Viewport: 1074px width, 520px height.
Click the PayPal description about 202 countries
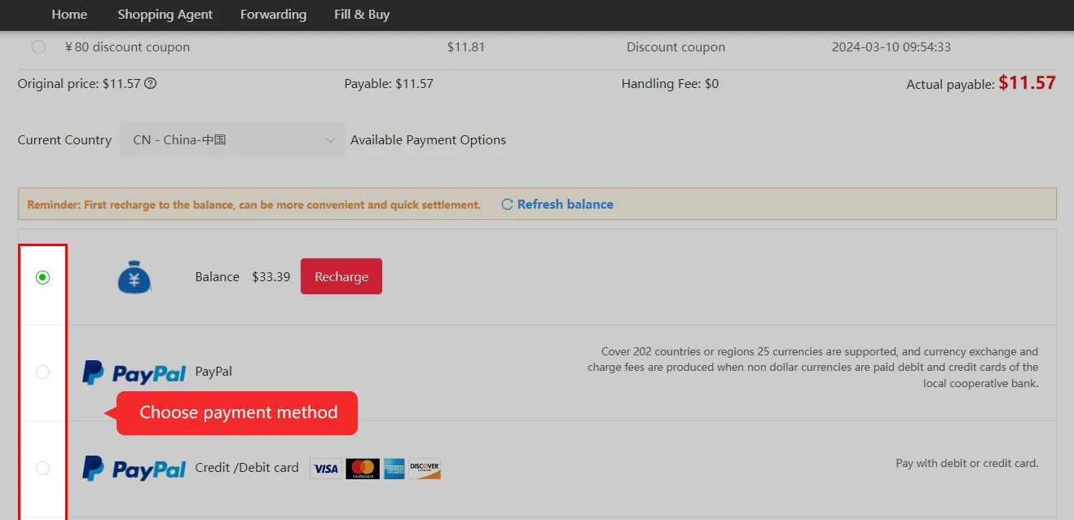[812, 368]
